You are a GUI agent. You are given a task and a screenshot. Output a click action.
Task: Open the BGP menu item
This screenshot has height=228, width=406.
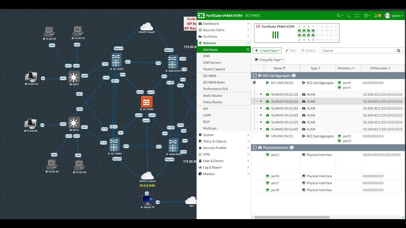(x=224, y=122)
